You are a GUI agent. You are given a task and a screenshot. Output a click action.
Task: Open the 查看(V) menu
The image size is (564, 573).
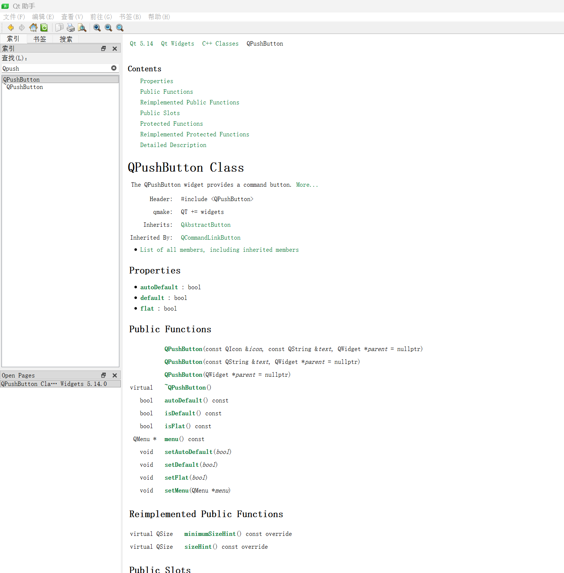pyautogui.click(x=72, y=17)
